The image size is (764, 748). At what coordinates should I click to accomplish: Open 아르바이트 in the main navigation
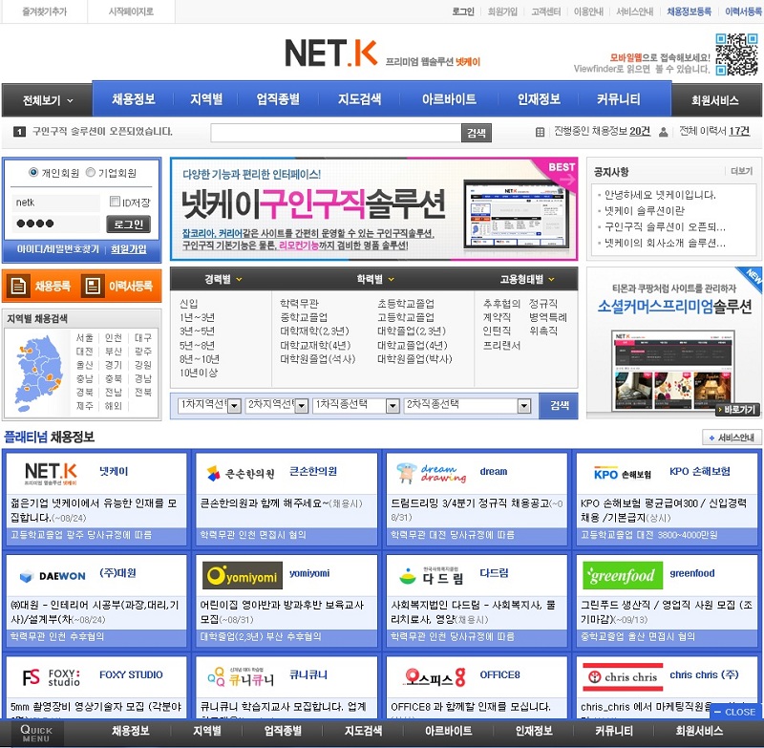coord(449,98)
